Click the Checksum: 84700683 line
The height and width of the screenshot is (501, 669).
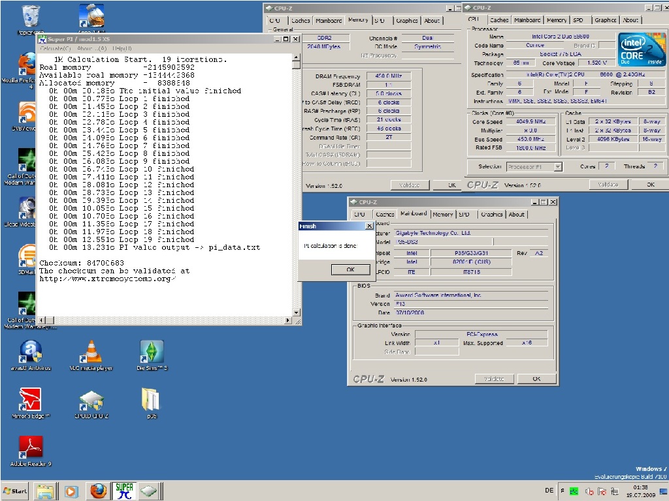tap(82, 263)
